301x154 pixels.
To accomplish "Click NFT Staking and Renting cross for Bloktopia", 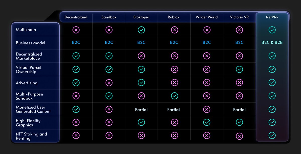I will tap(141, 135).
